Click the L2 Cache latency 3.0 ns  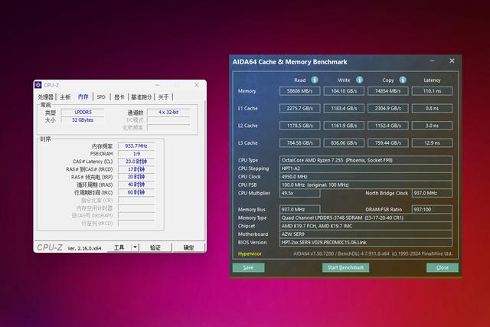[x=432, y=126]
